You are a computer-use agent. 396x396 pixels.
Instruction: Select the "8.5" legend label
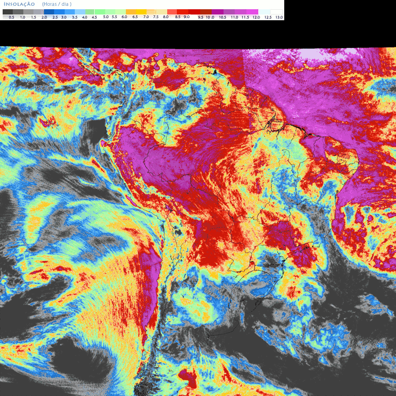click(x=178, y=17)
